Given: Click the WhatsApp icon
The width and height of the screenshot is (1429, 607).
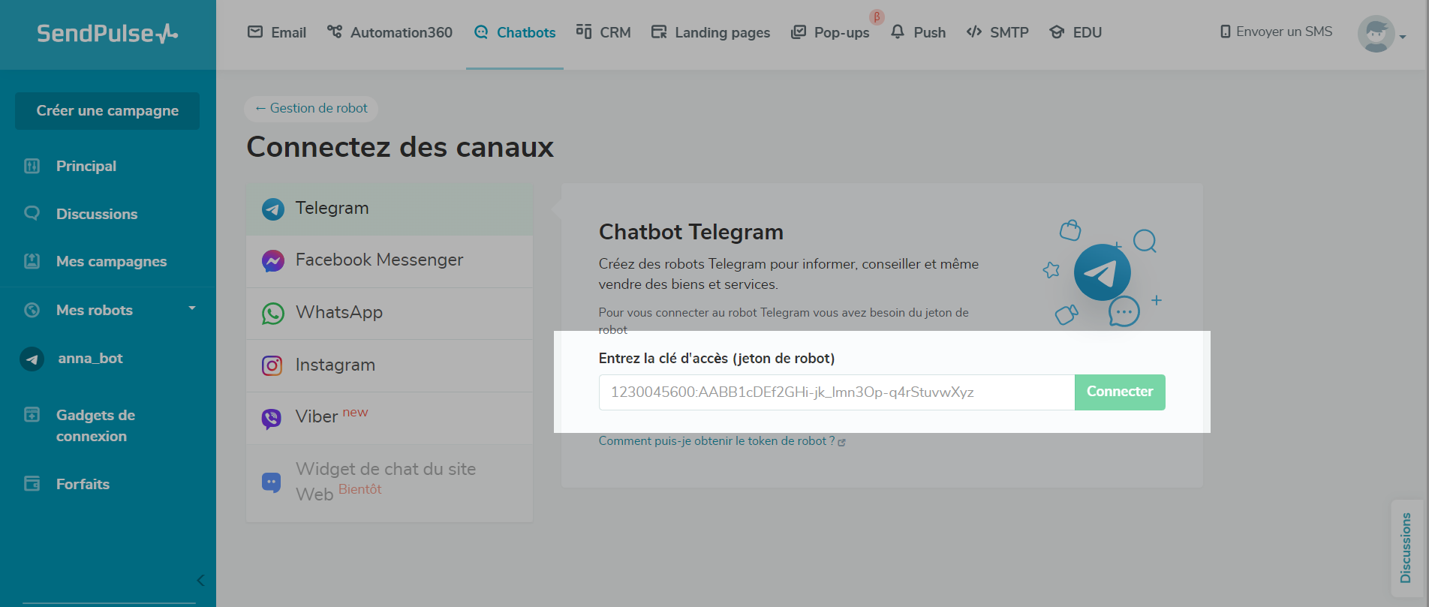Looking at the screenshot, I should pyautogui.click(x=272, y=314).
